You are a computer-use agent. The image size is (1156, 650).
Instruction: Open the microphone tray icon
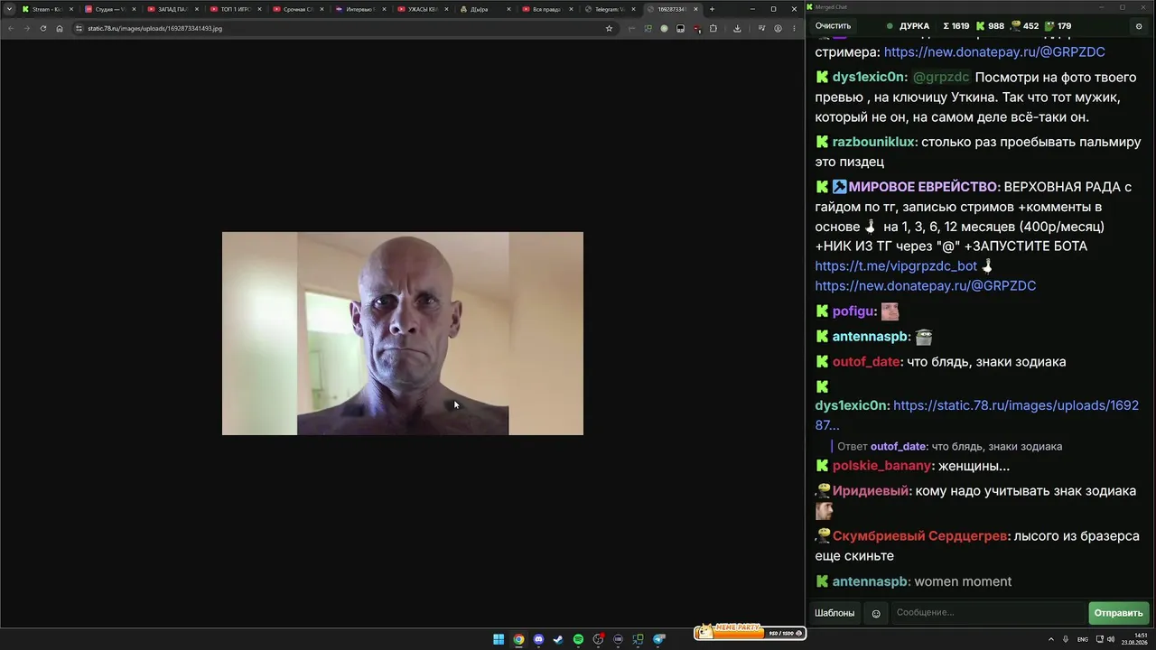pyautogui.click(x=1066, y=639)
